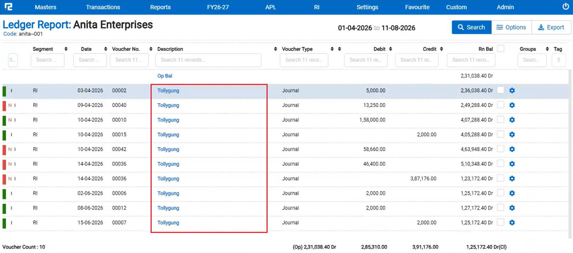Sort by Credit column arrows
This screenshot has width=573, height=253.
click(x=442, y=49)
